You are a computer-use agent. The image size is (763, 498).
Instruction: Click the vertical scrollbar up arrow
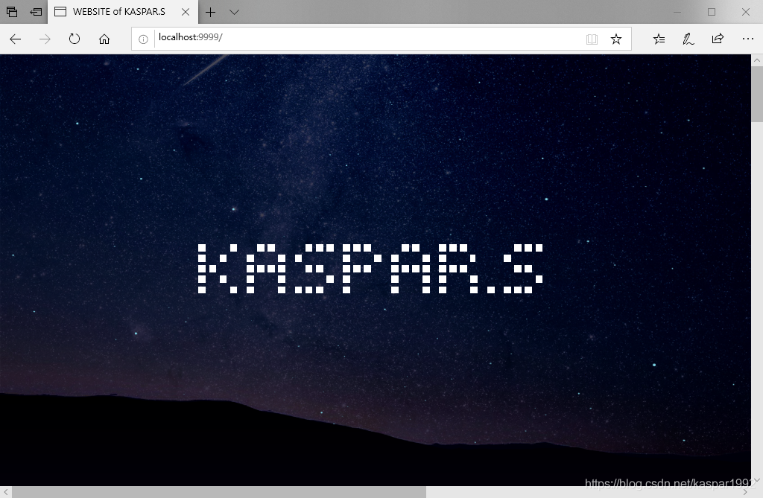click(x=757, y=60)
